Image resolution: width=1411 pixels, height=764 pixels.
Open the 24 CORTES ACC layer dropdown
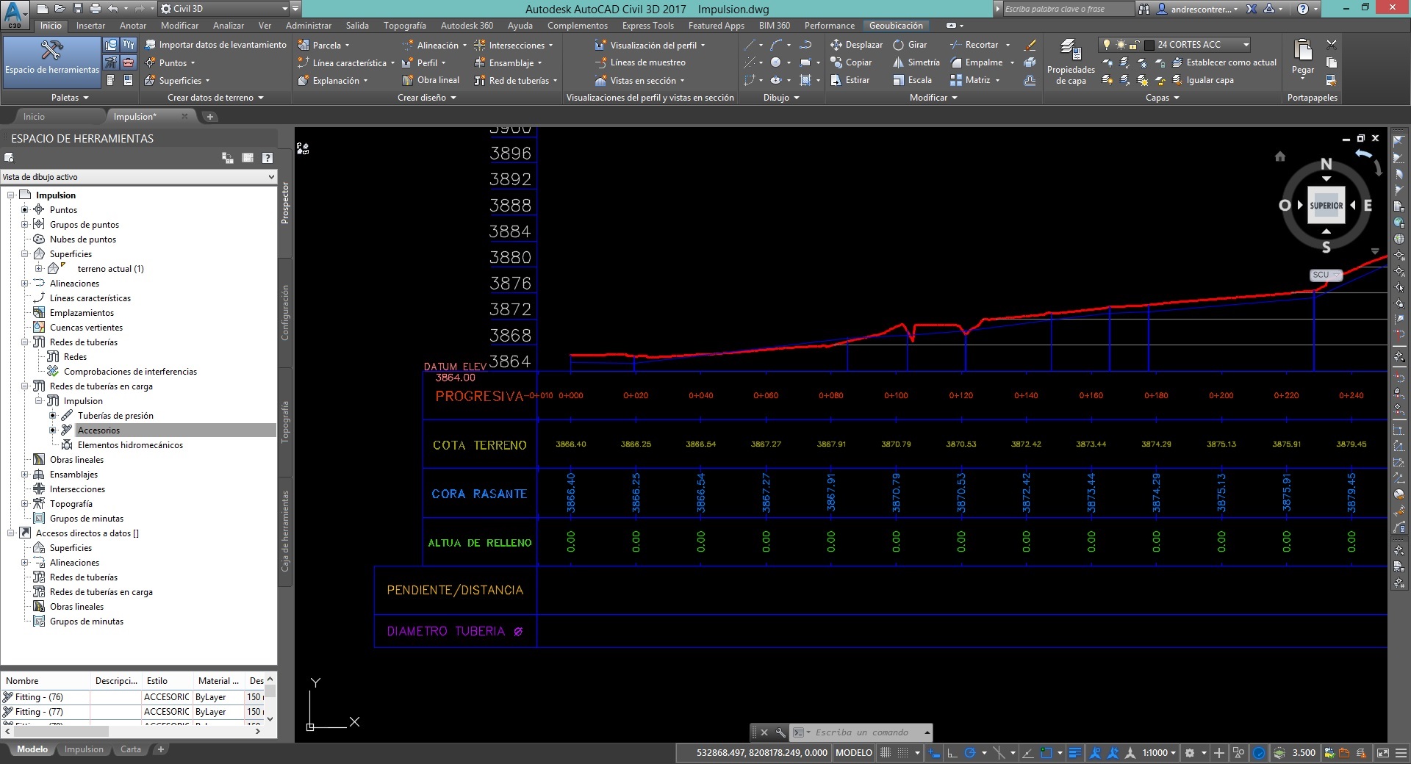click(x=1247, y=44)
